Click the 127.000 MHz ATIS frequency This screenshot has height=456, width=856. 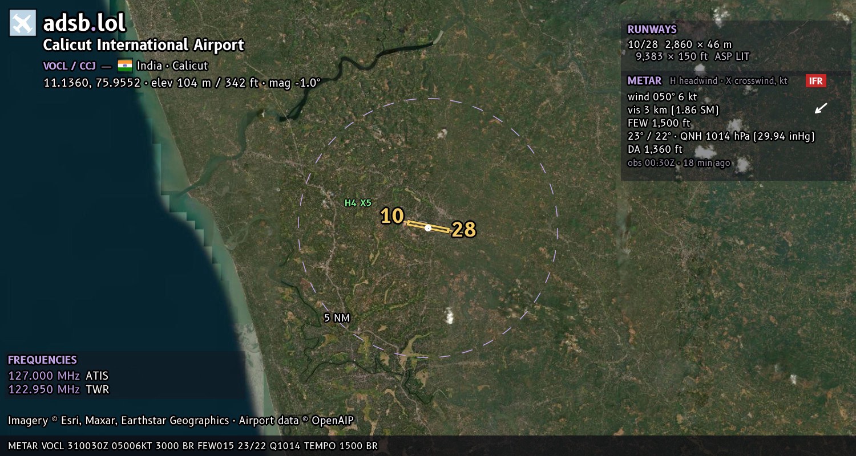coord(58,376)
